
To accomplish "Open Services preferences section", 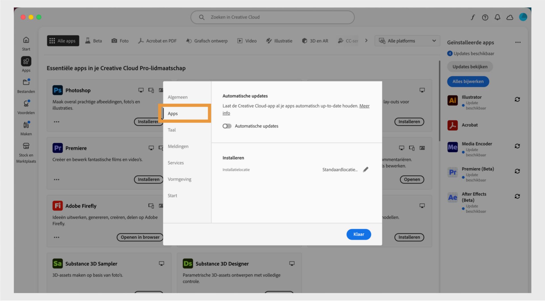I will (176, 163).
